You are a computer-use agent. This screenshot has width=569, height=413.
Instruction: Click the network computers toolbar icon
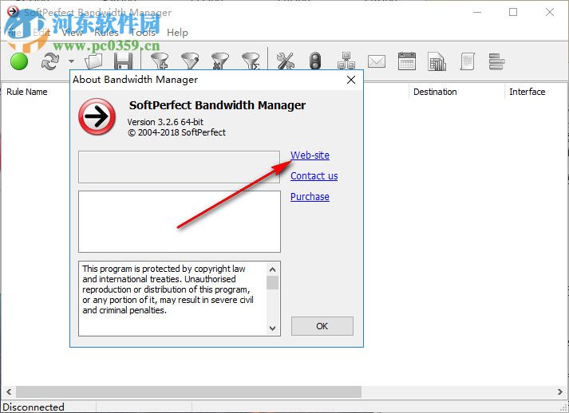346,61
